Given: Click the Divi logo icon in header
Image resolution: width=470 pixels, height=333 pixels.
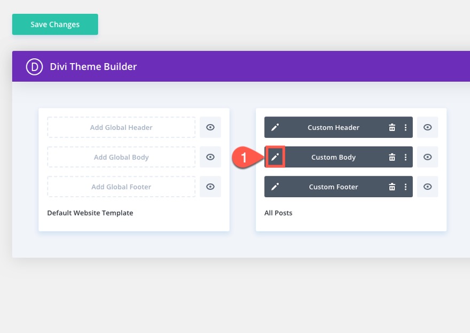Looking at the screenshot, I should point(35,67).
